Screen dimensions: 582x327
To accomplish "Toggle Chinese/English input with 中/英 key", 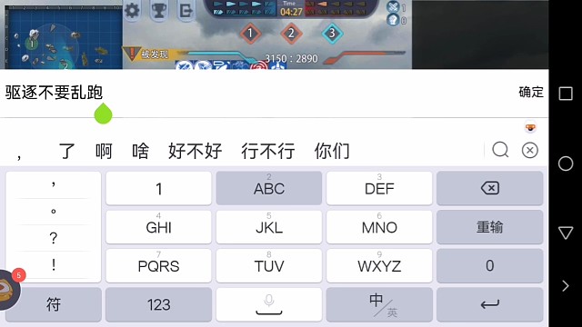I will point(379,304).
